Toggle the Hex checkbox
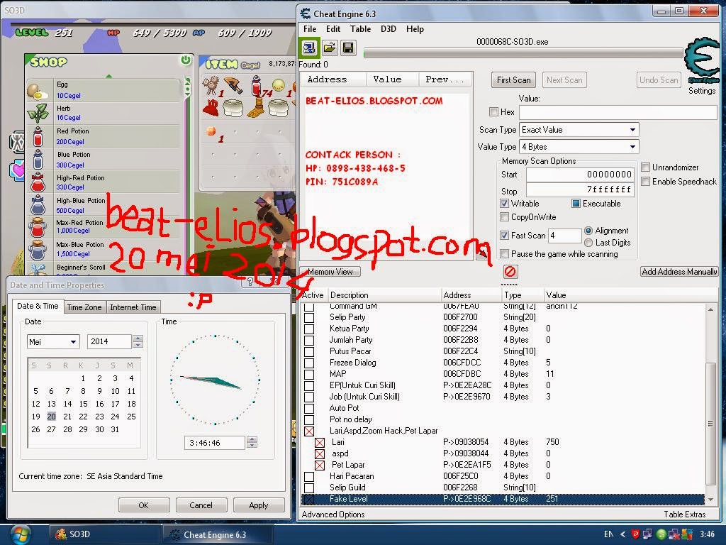726x545 pixels. (493, 111)
